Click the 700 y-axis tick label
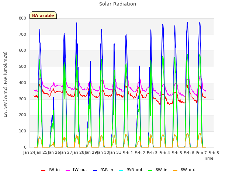The width and height of the screenshot is (236, 177). [x=22, y=34]
